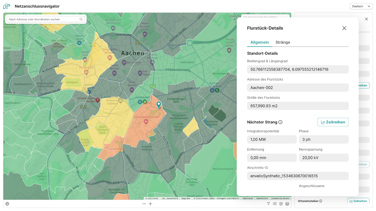The image size is (376, 211).
Task: Click the teal location pin on map
Action: pos(159,105)
